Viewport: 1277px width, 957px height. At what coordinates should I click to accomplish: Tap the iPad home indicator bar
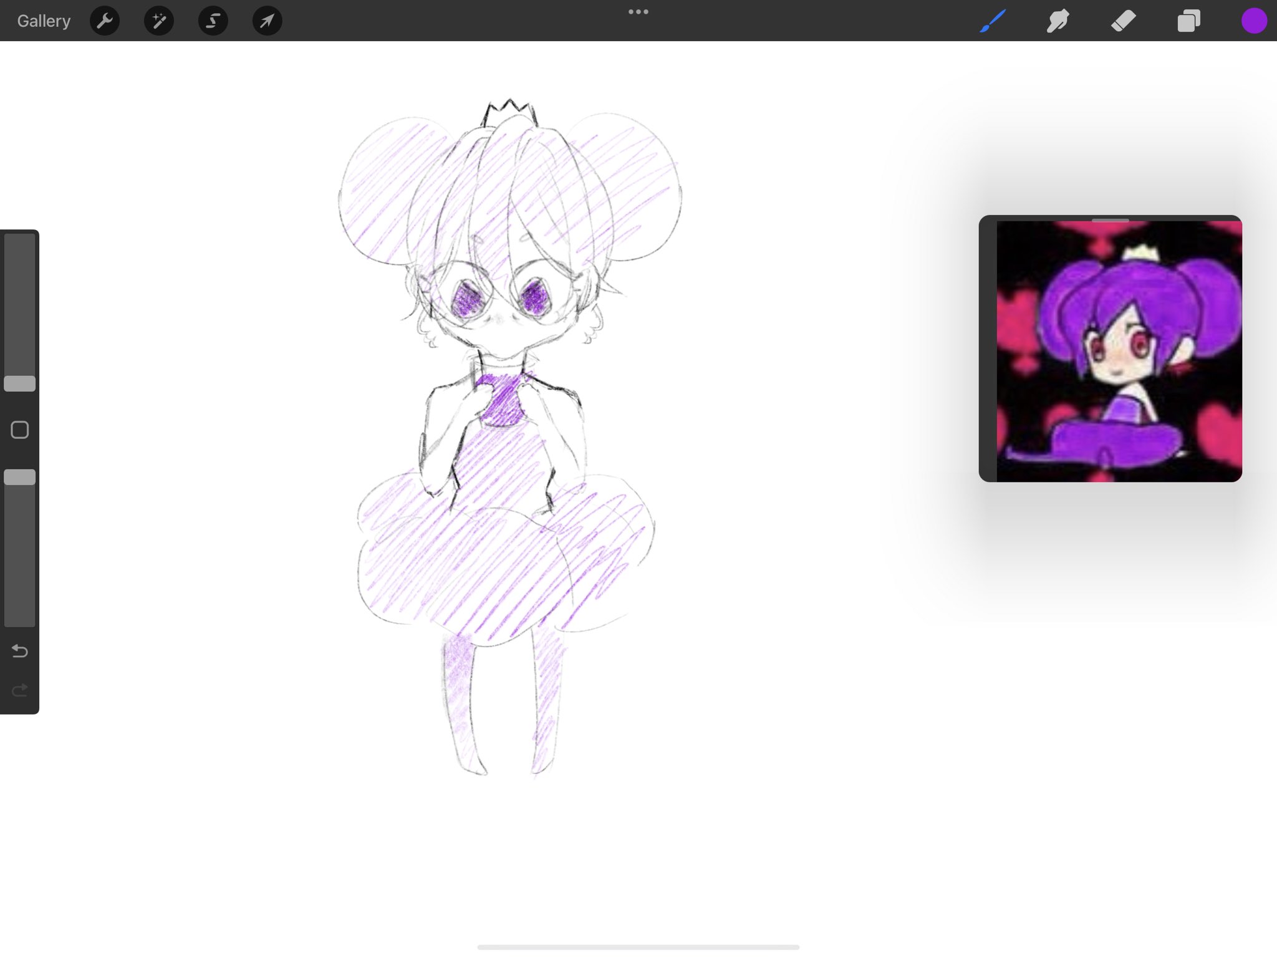click(638, 947)
